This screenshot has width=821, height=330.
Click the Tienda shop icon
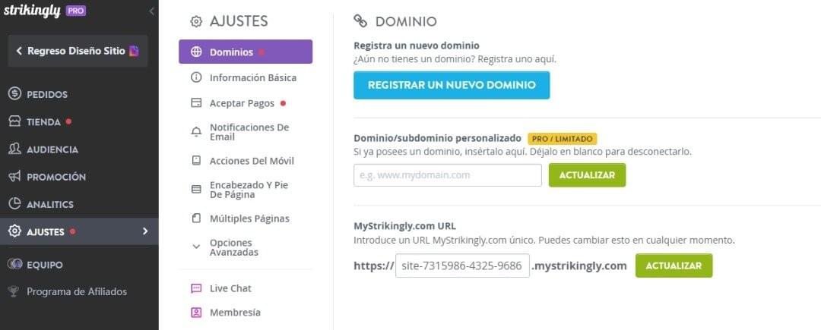point(15,121)
